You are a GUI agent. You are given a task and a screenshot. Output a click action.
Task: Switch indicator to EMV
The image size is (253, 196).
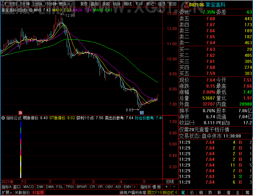point(127,187)
